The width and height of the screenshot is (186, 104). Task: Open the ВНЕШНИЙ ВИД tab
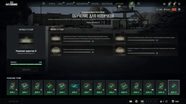[82, 4]
